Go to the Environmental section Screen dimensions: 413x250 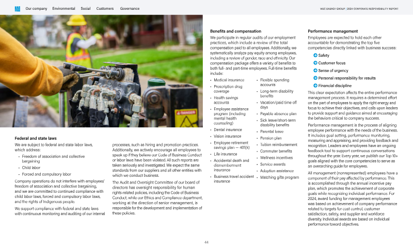point(63,9)
